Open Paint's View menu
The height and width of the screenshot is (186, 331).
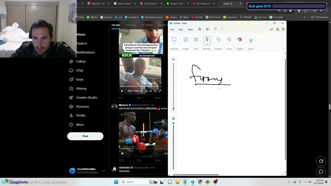point(190,29)
